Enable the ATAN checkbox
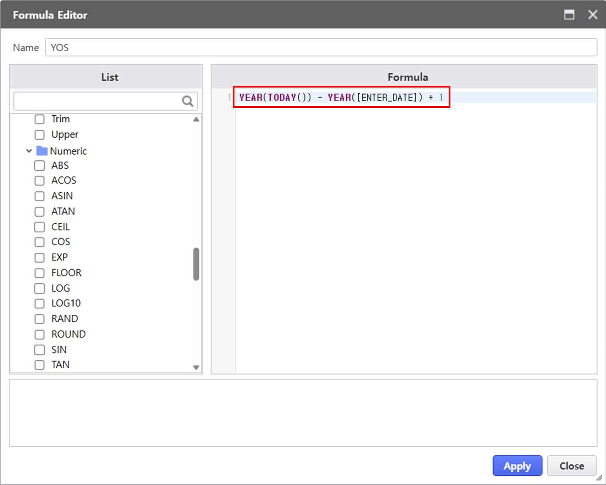This screenshot has height=485, width=606. coord(39,212)
